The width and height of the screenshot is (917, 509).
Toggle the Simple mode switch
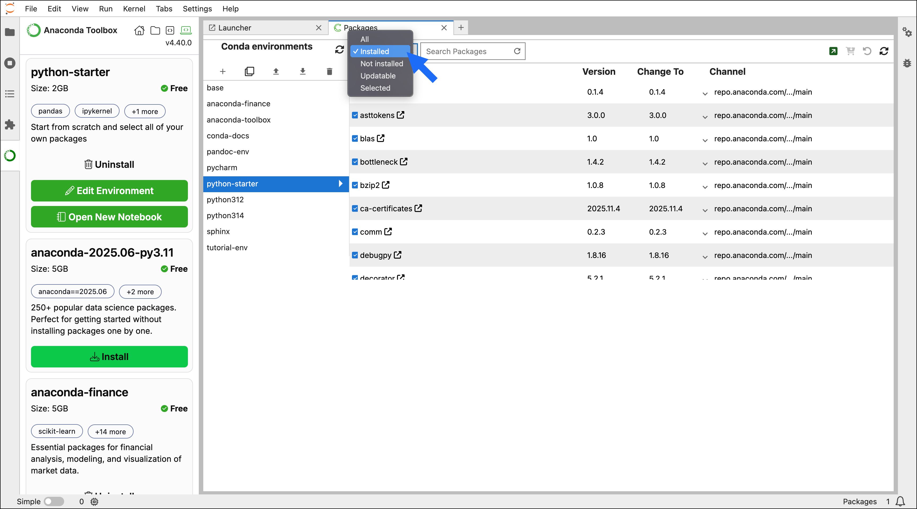(54, 502)
